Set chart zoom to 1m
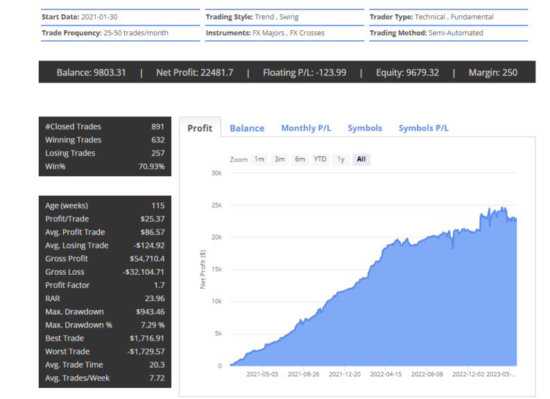This screenshot has height=399, width=550. (x=259, y=159)
